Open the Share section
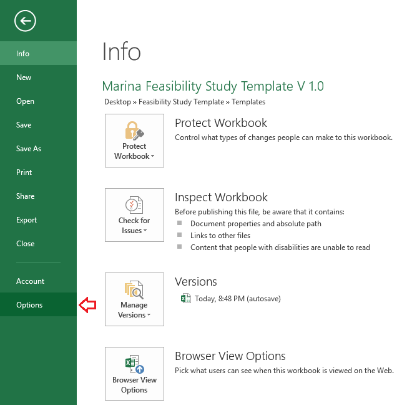Image resolution: width=402 pixels, height=405 pixels. click(25, 196)
